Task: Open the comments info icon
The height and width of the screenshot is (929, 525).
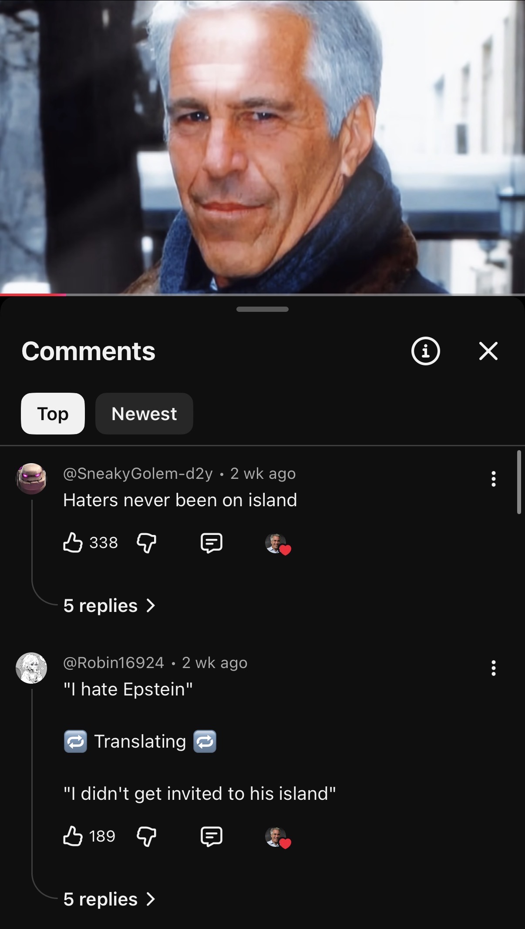Action: (426, 351)
